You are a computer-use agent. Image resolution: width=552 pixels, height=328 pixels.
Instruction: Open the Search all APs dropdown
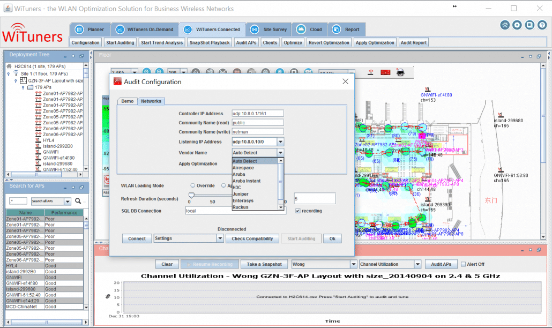click(x=68, y=202)
